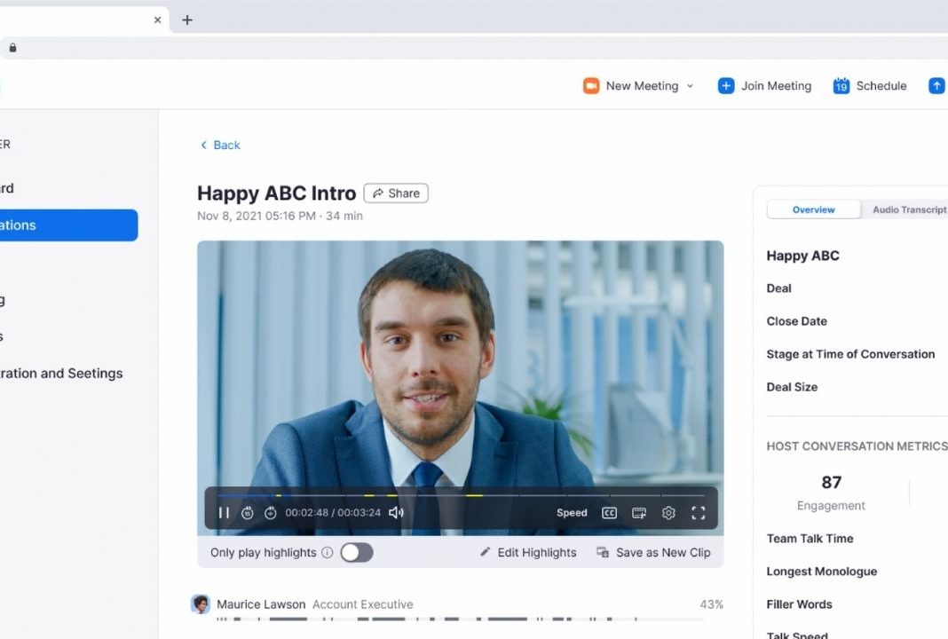Image resolution: width=948 pixels, height=639 pixels.
Task: Click Stage at Time of Conversation
Action: coord(850,354)
